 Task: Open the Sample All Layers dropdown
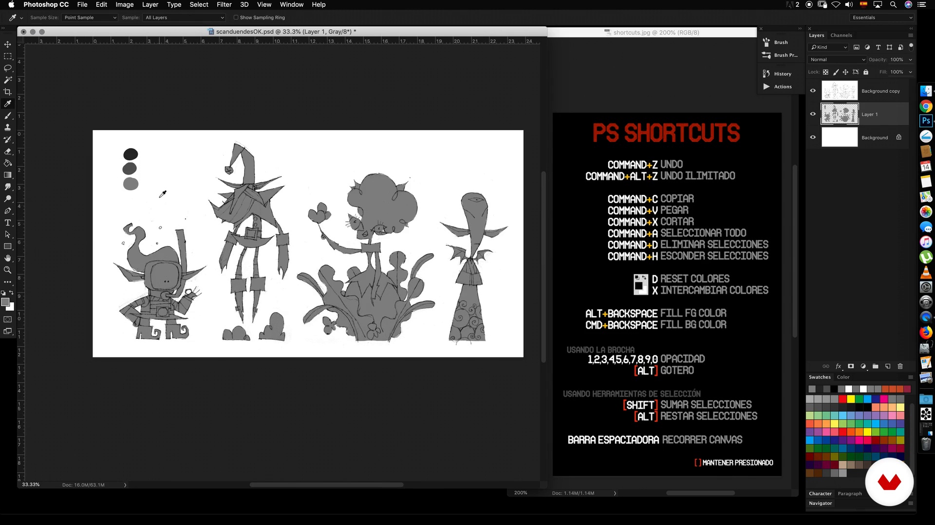click(184, 17)
